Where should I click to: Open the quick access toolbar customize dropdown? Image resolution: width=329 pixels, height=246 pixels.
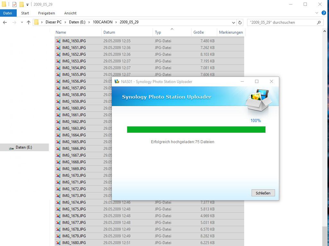pyautogui.click(x=27, y=4)
